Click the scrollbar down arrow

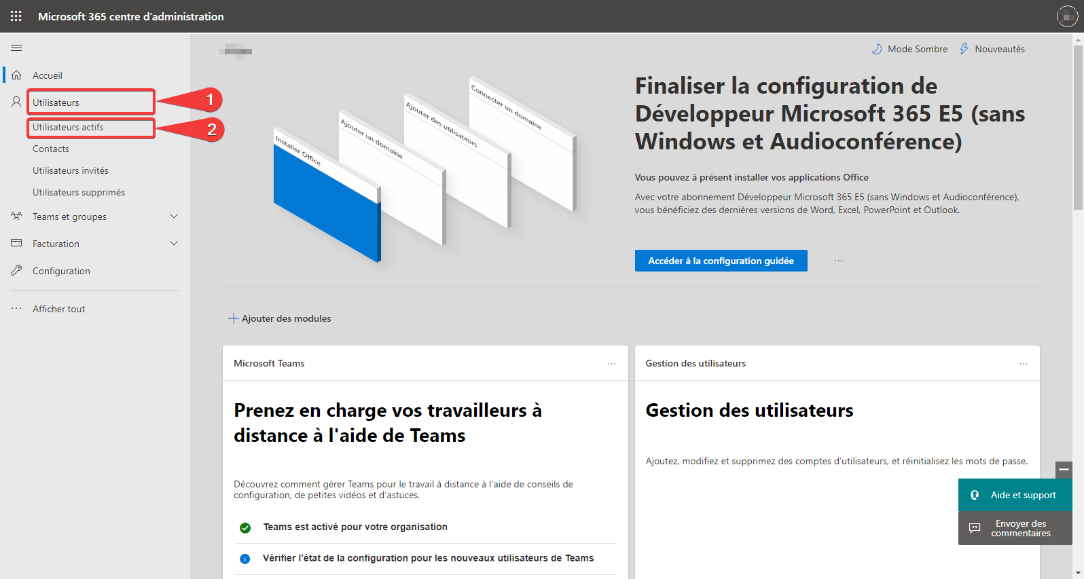pyautogui.click(x=1078, y=573)
